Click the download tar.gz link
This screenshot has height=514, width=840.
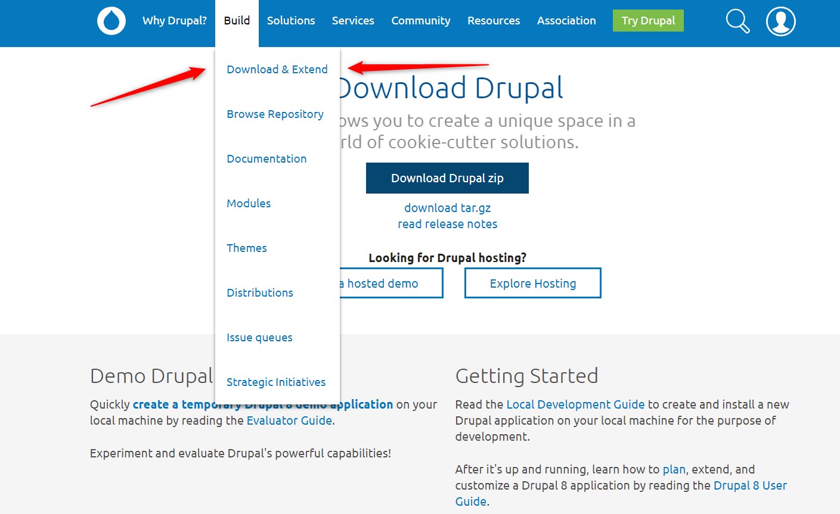click(x=448, y=208)
